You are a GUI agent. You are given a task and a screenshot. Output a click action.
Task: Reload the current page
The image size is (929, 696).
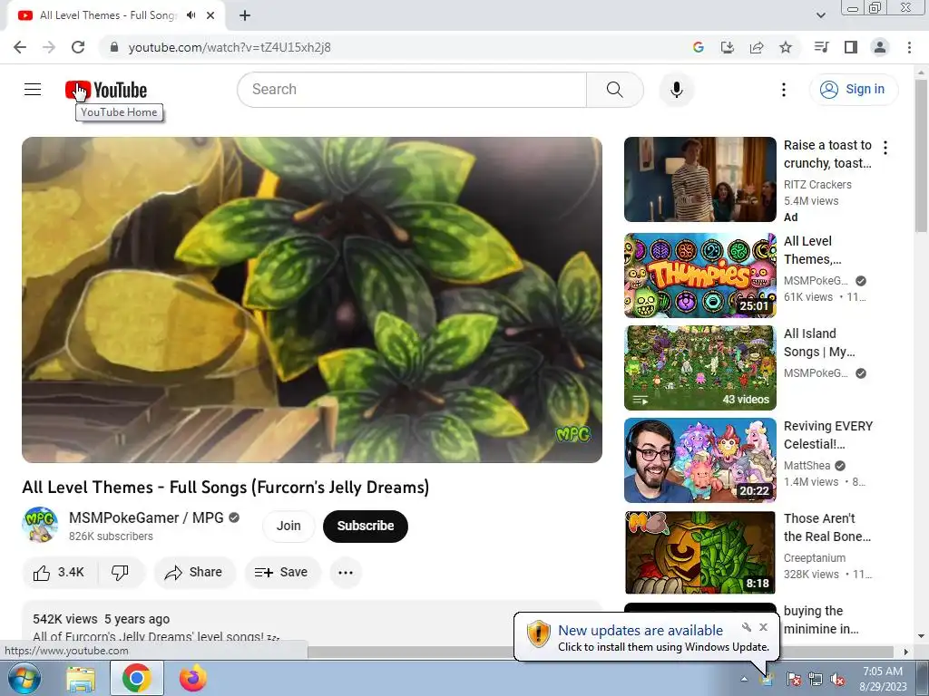(78, 47)
